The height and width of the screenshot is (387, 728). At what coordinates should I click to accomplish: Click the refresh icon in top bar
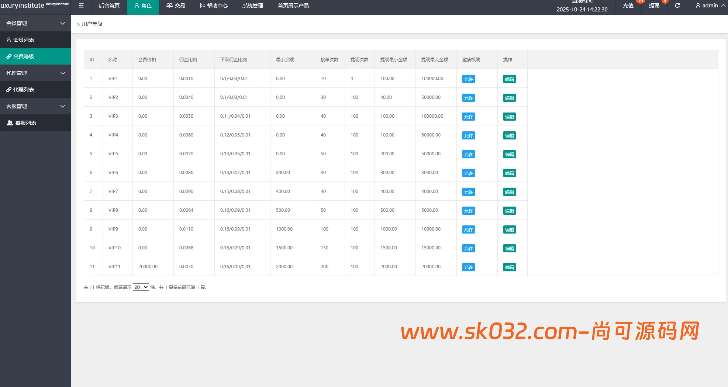[677, 6]
